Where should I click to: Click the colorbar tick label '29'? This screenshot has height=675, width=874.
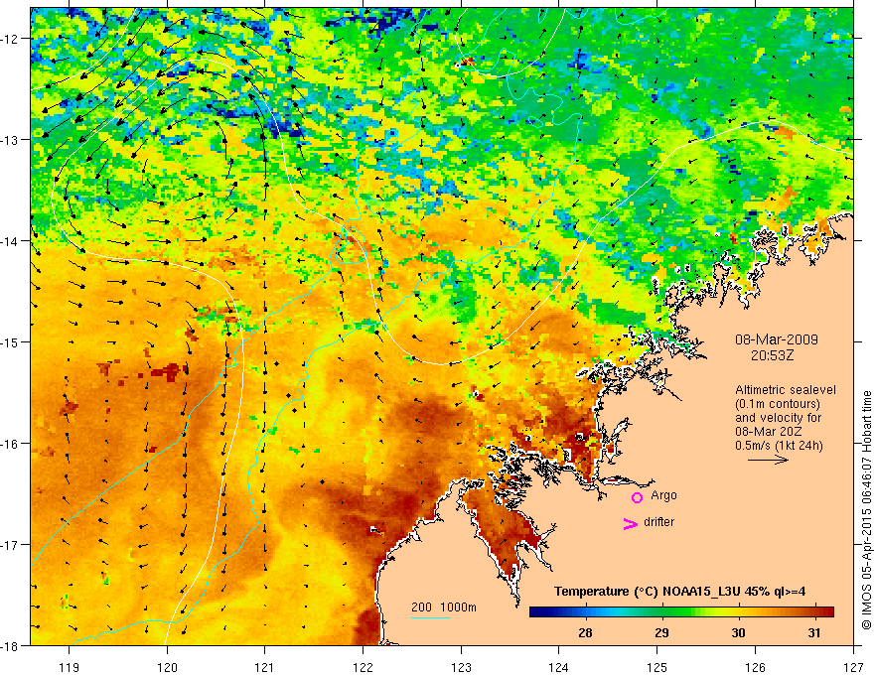click(661, 632)
